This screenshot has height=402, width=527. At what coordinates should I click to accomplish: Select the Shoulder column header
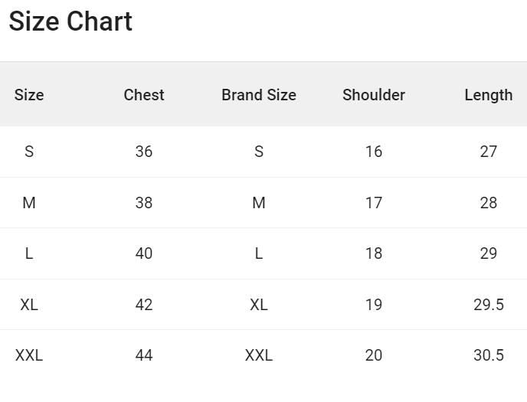[374, 95]
